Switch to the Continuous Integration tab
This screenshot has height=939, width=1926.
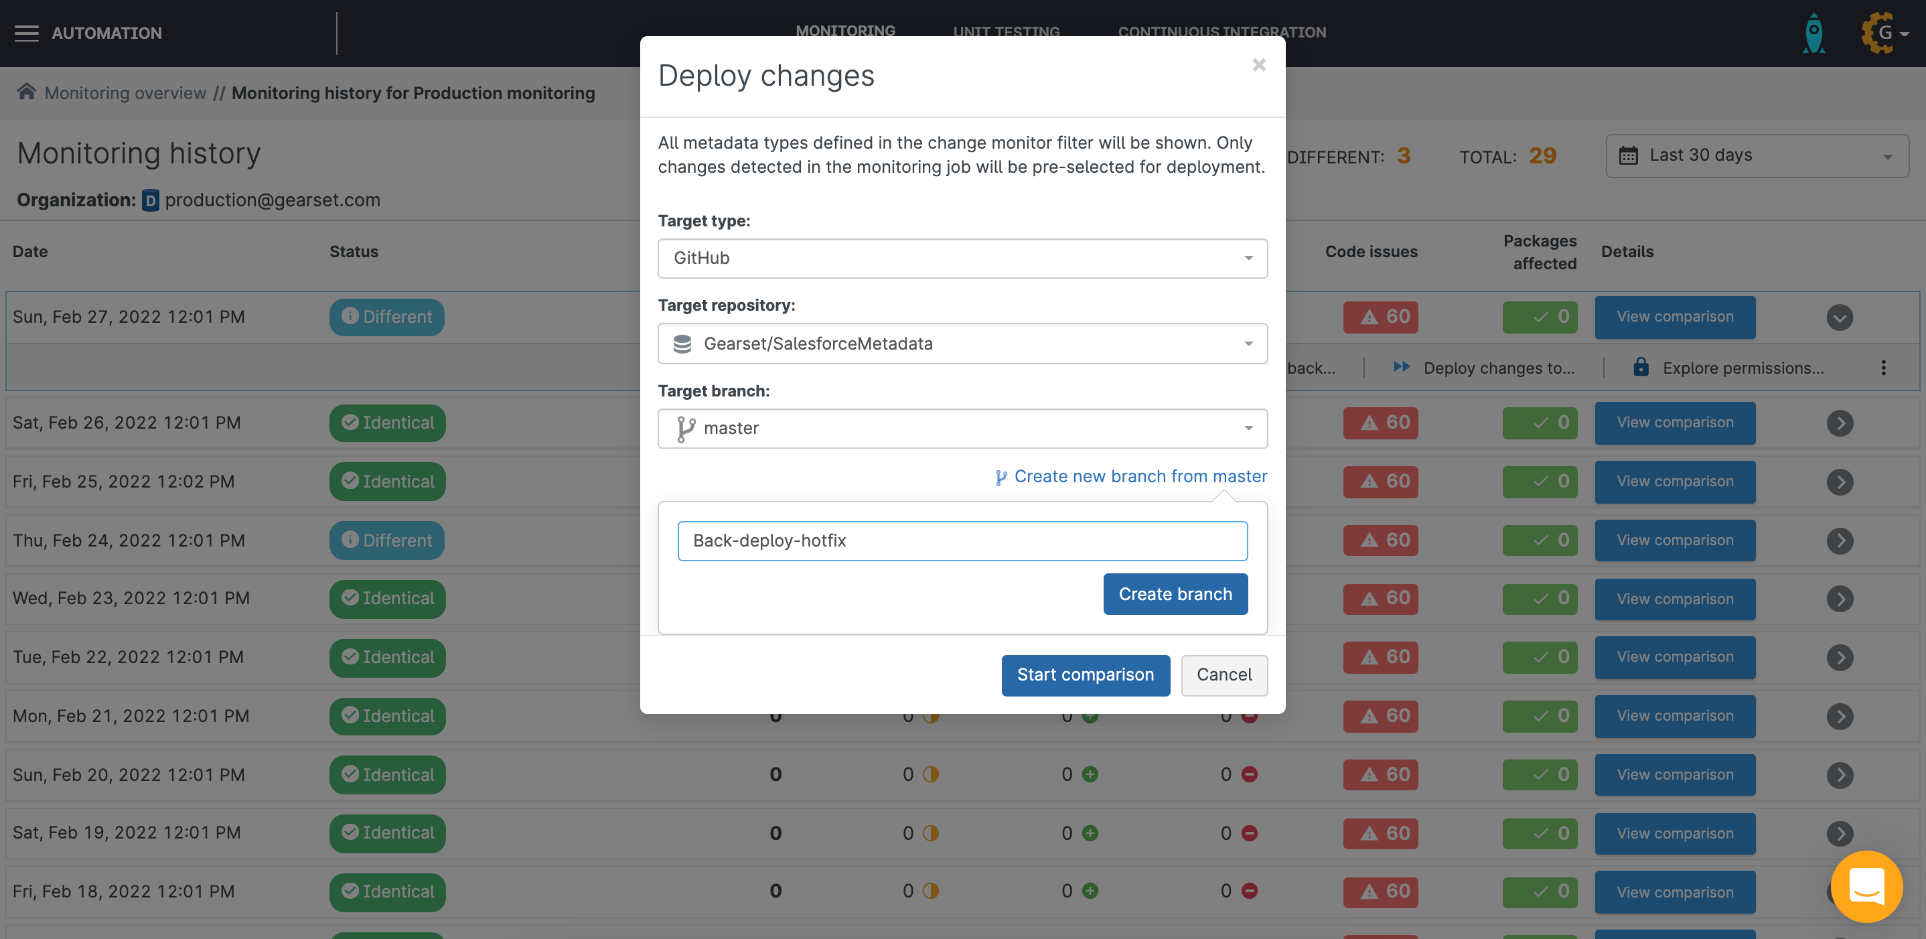[x=1221, y=31]
